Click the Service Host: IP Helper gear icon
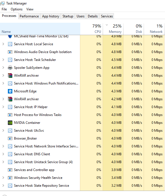Screen dimensions: 165x196 pos(10,107)
